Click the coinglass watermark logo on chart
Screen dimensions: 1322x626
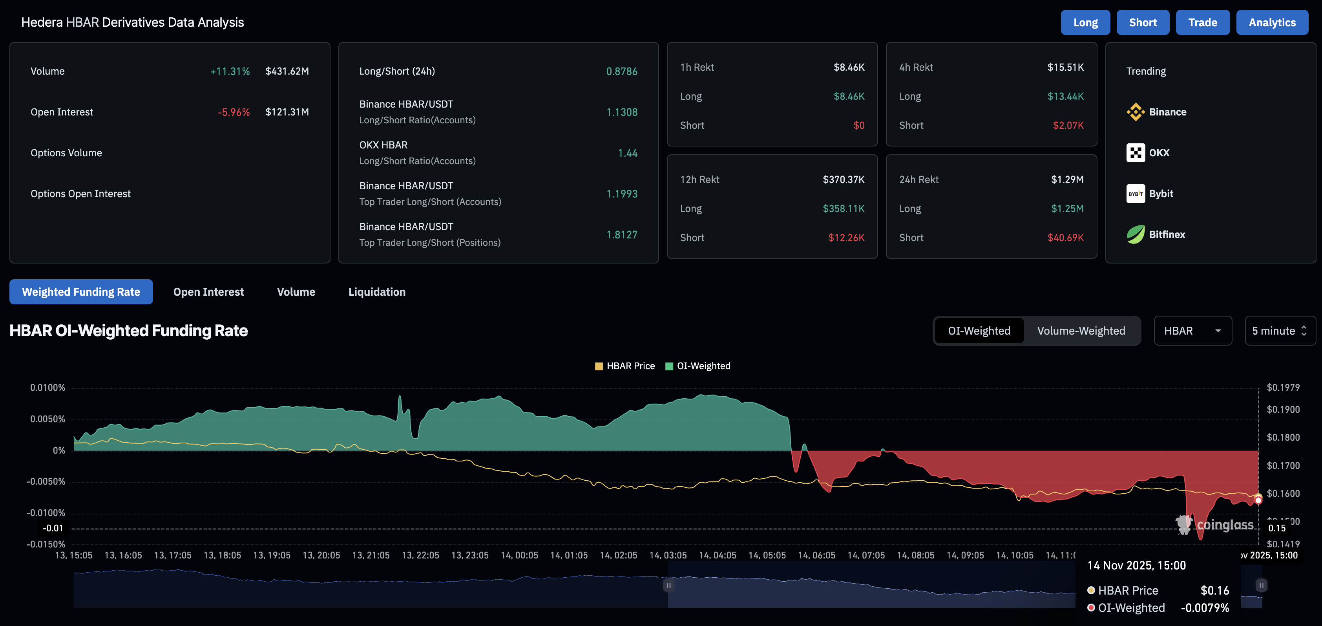pyautogui.click(x=1214, y=525)
